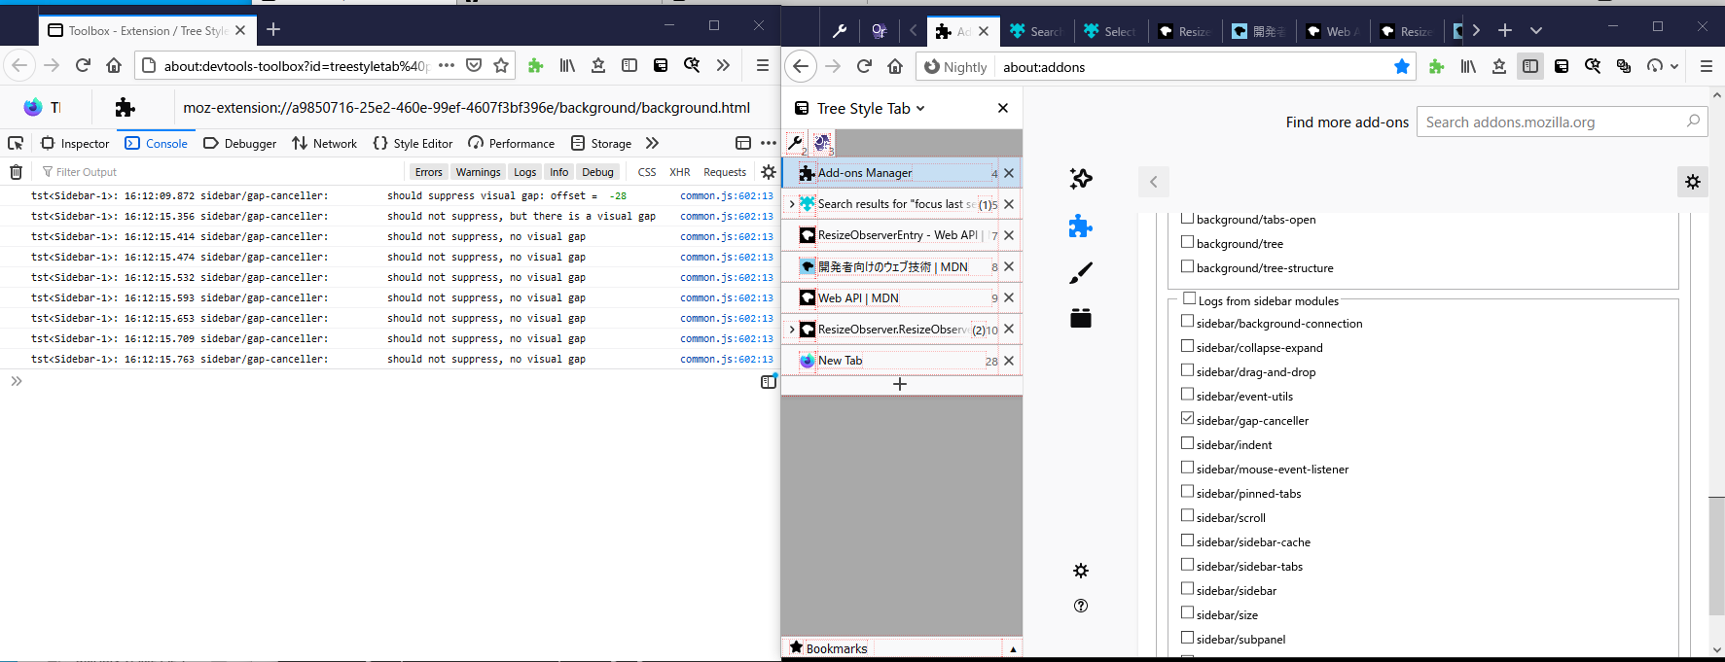The height and width of the screenshot is (662, 1725).
Task: Expand ResizeObserver.ResizeObserver tree tab children
Action: click(x=792, y=330)
